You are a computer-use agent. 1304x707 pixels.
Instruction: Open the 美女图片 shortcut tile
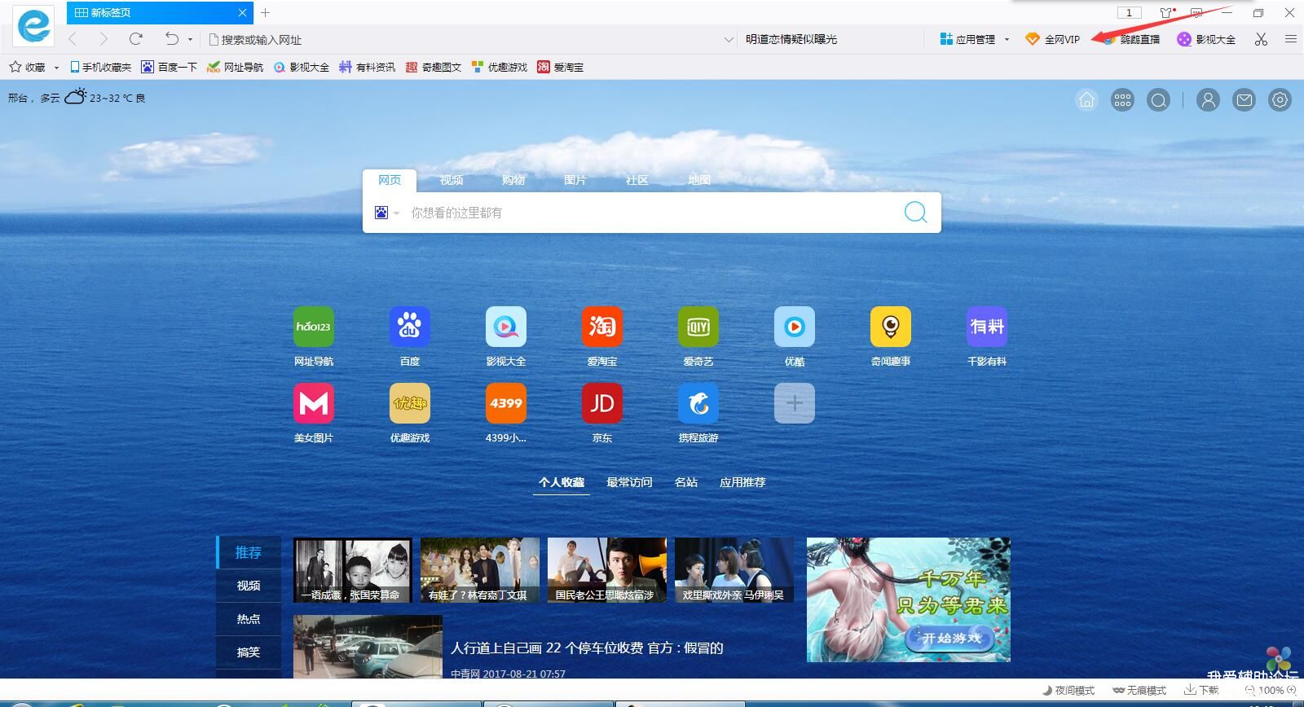314,403
